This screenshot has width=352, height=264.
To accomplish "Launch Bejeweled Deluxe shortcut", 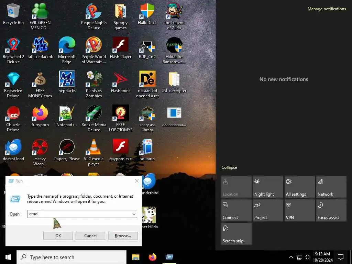I will pos(13,85).
